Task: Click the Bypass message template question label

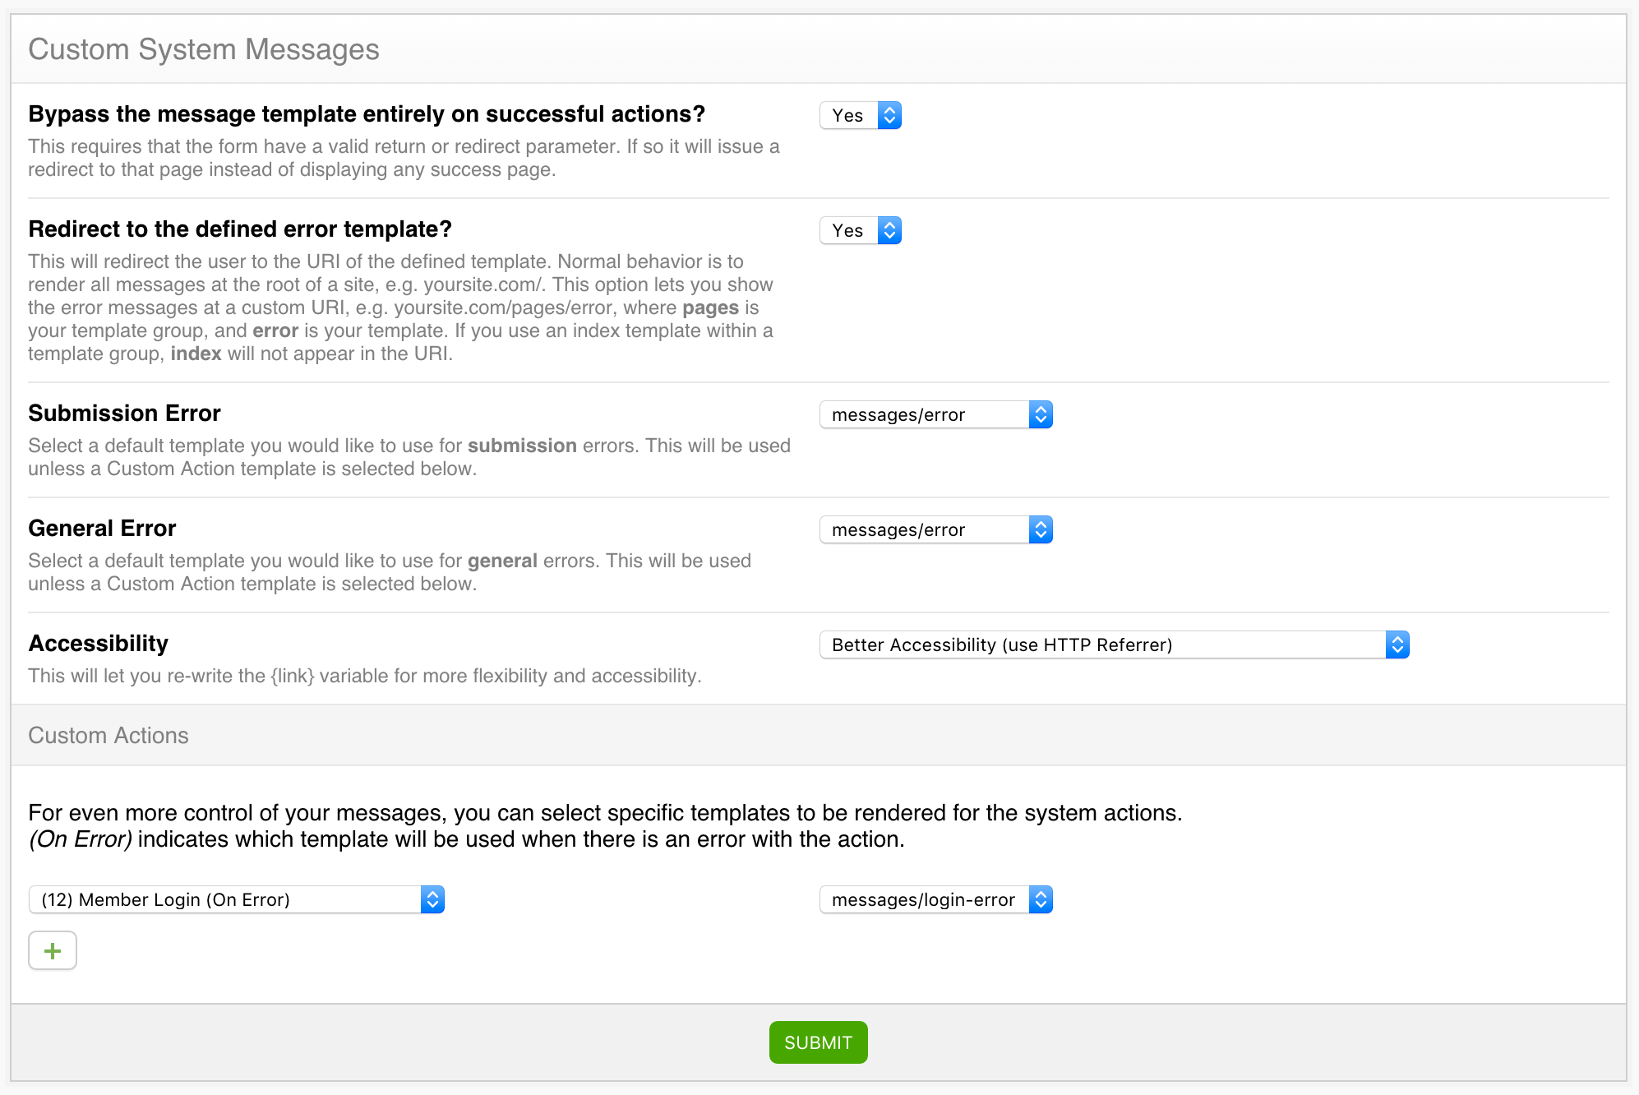Action: coord(367,114)
